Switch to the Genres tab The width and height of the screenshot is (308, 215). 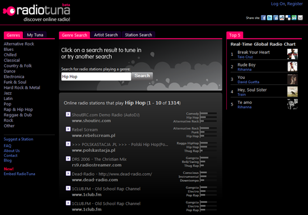pos(13,35)
